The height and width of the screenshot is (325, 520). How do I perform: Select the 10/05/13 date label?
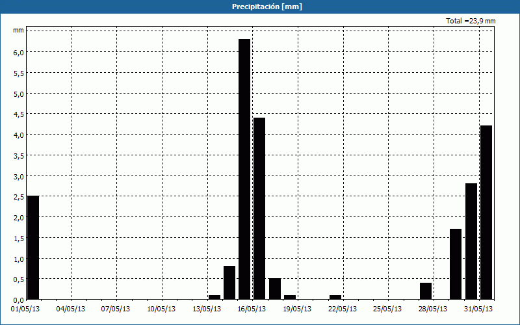pos(161,309)
